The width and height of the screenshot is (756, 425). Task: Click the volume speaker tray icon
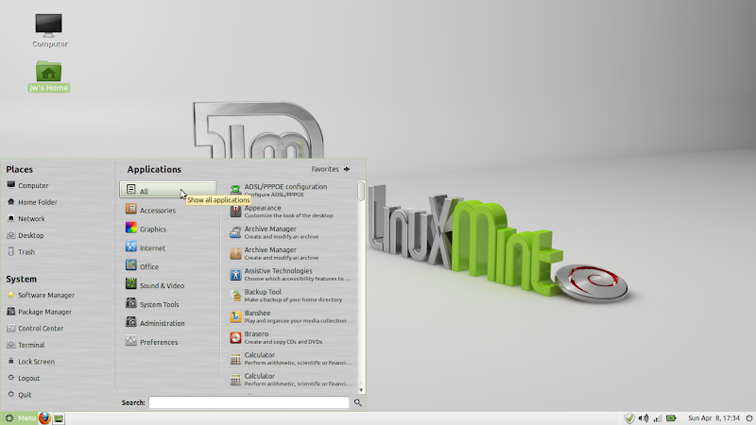click(644, 418)
